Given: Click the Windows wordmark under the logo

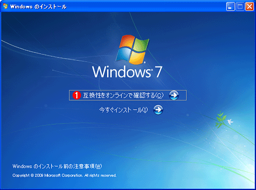Looking at the screenshot, I should pyautogui.click(x=122, y=72).
